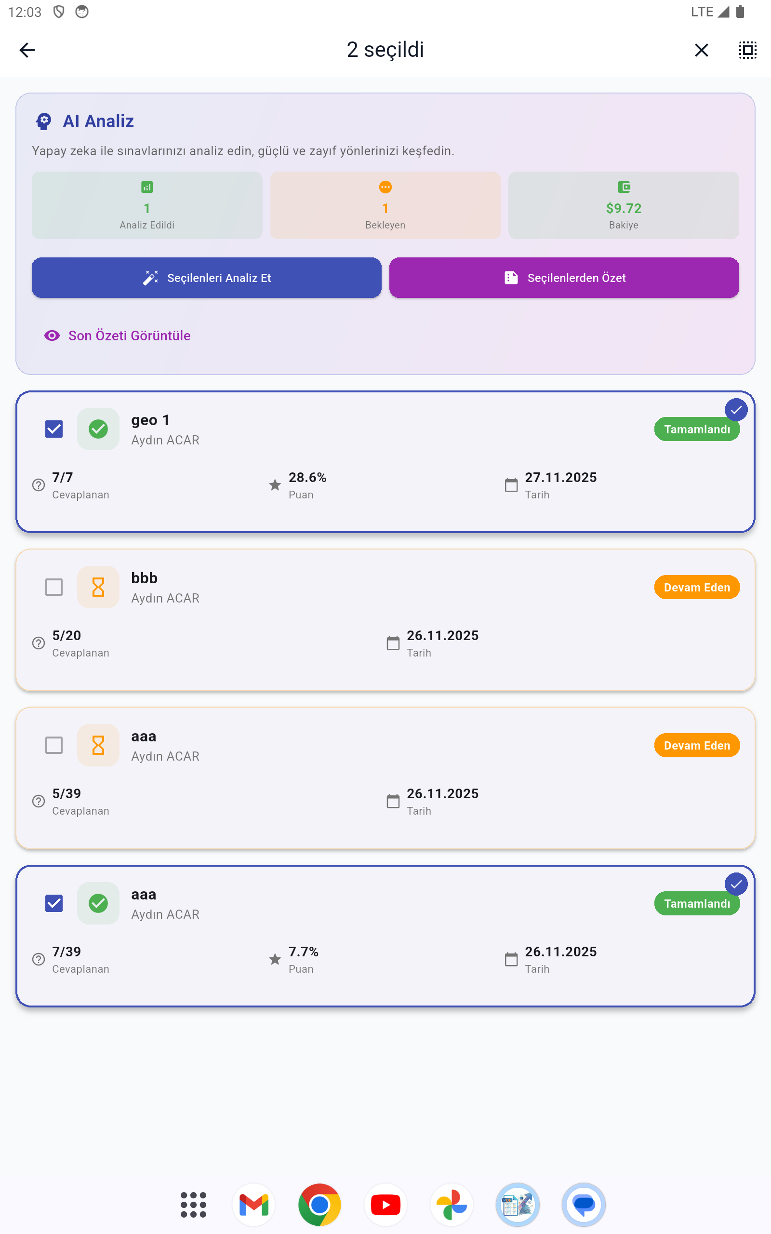Tap the back arrow icon
771x1234 pixels.
pyautogui.click(x=27, y=50)
